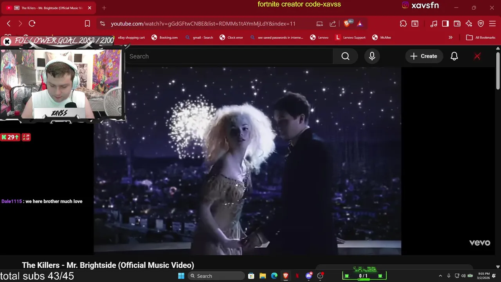This screenshot has width=501, height=282.
Task: Open the Booking.com bookmark
Action: tap(164, 38)
